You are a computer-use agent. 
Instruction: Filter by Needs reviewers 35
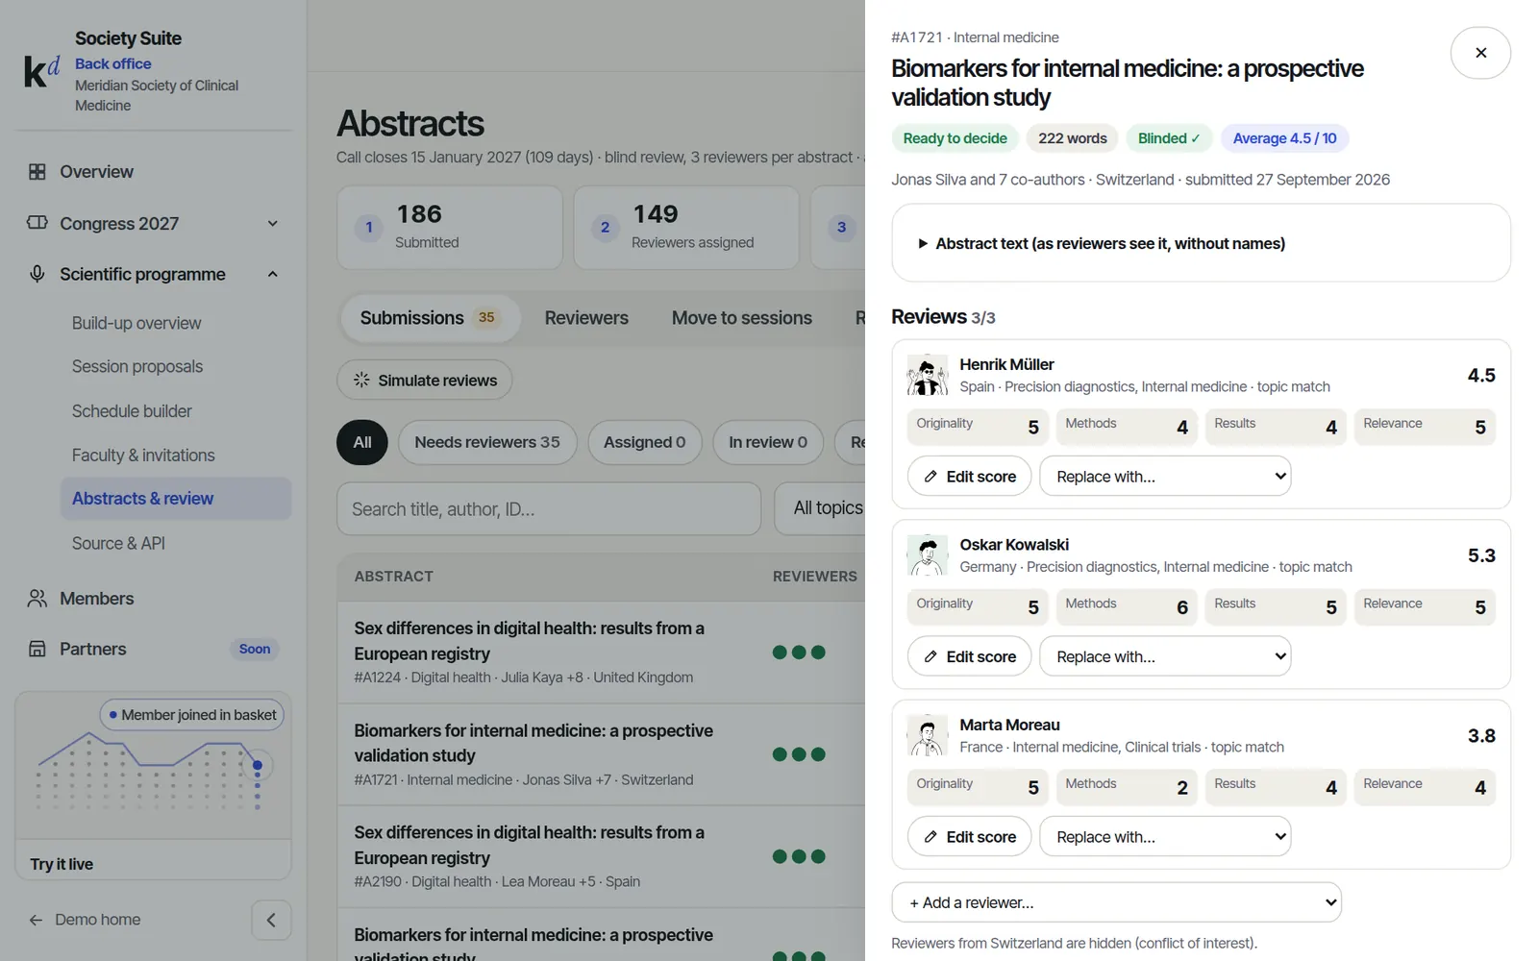click(x=487, y=442)
